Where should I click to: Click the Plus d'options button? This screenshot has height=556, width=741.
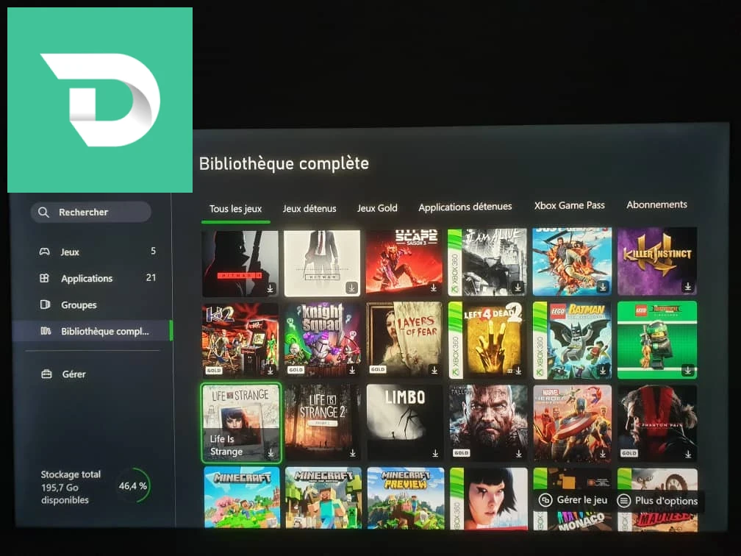pyautogui.click(x=659, y=501)
